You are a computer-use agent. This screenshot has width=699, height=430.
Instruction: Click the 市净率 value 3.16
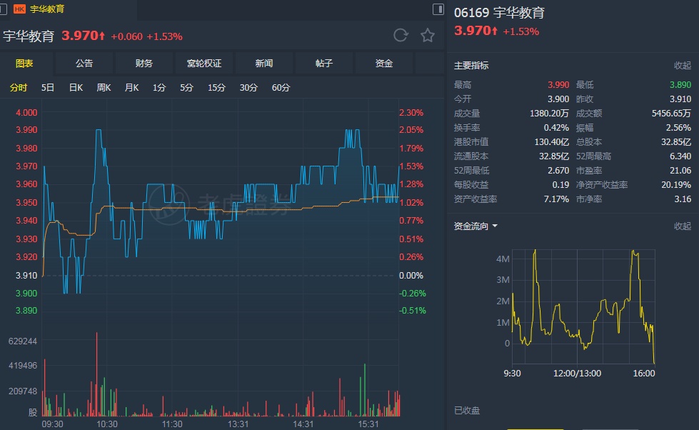(683, 199)
